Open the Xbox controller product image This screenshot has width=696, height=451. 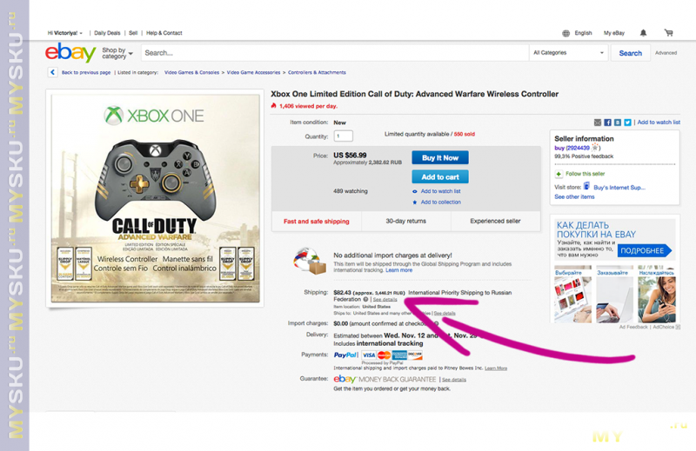(157, 198)
